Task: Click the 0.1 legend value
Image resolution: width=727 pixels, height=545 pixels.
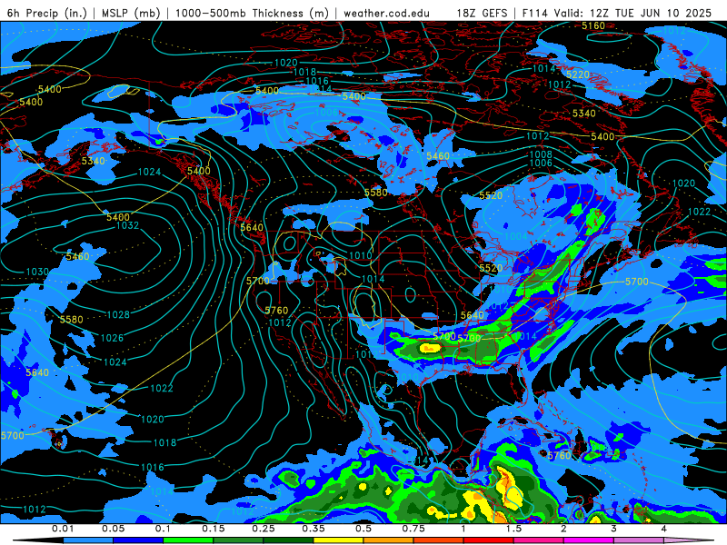Action: tap(164, 529)
